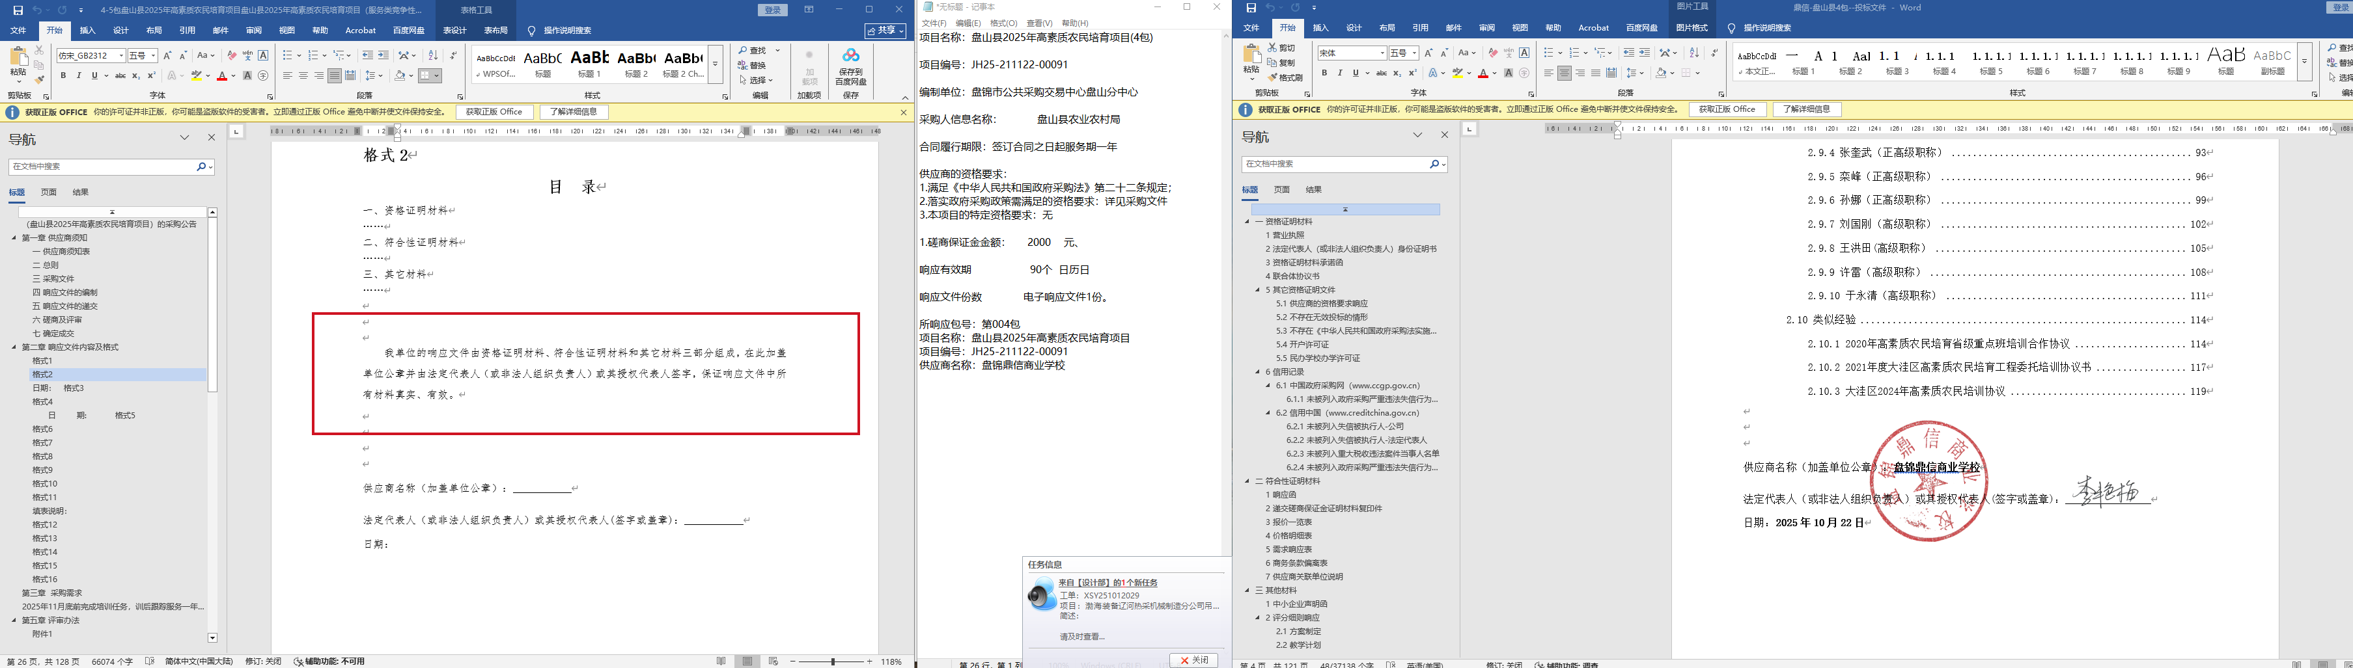Open 格式(O) menu in Notepad
The height and width of the screenshot is (668, 2353).
pyautogui.click(x=1004, y=23)
